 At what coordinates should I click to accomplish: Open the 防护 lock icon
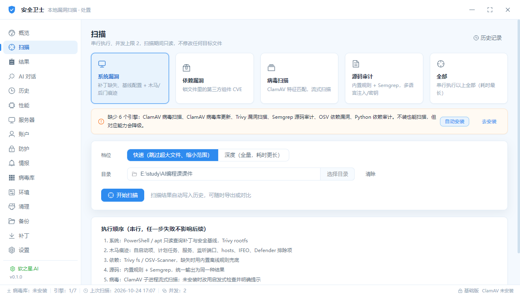click(x=12, y=149)
